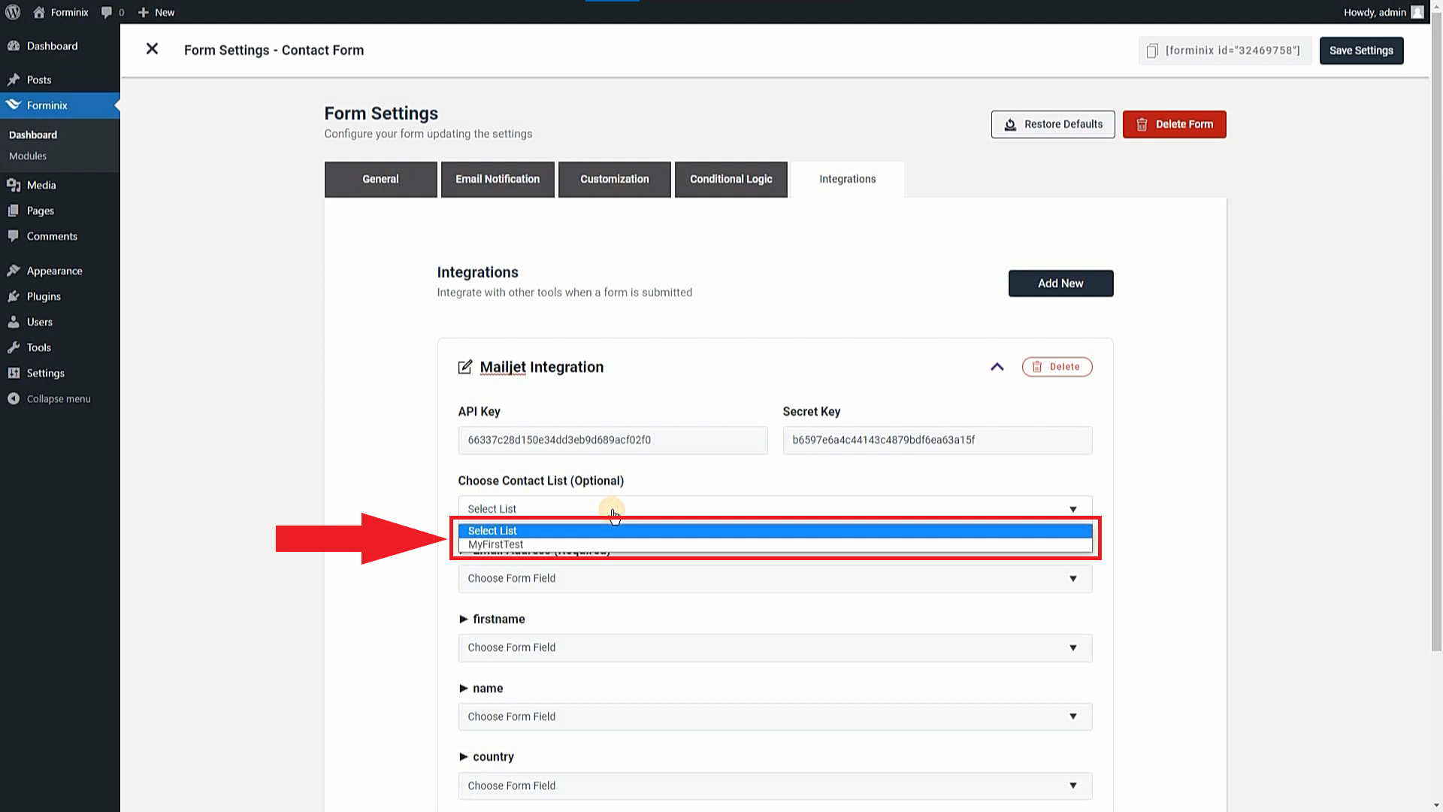Click the Mailjet Integration edit icon
This screenshot has height=812, width=1443.
click(x=464, y=366)
